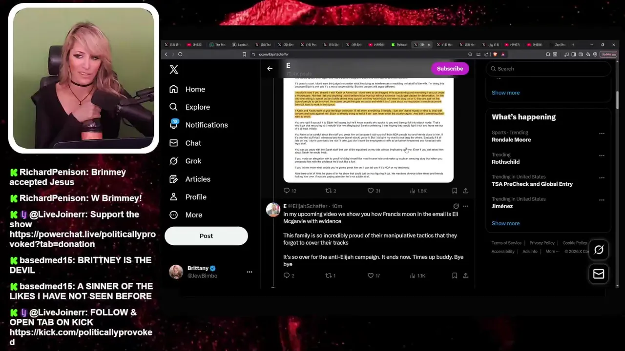
Task: Open the X logo home icon
Action: click(x=174, y=69)
